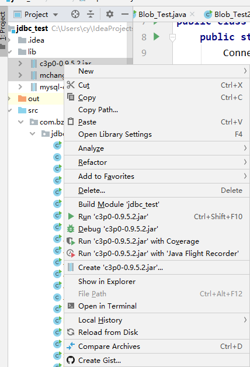
Task: Switch to Blob_Test.java tab
Action: [x=162, y=15]
